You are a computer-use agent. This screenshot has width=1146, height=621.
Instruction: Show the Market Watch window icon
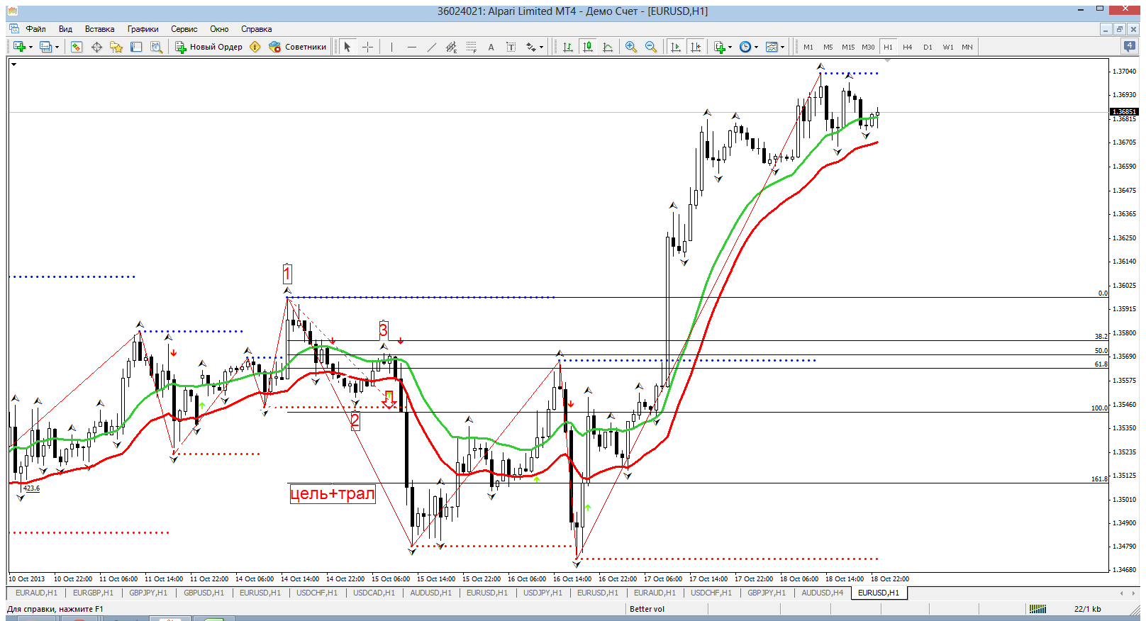click(77, 47)
